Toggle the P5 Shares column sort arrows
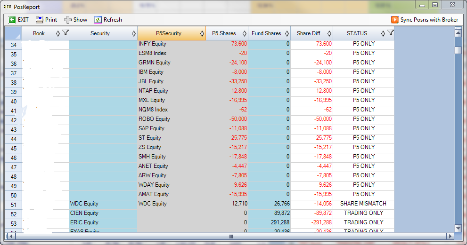This screenshot has width=467, height=245. coord(245,33)
